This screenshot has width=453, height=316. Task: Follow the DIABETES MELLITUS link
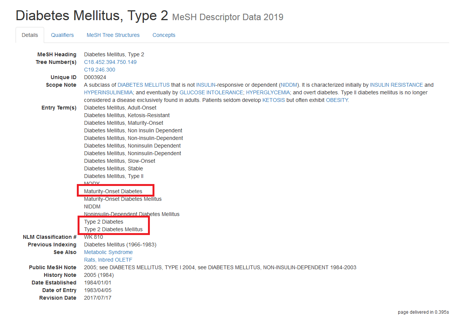[143, 85]
